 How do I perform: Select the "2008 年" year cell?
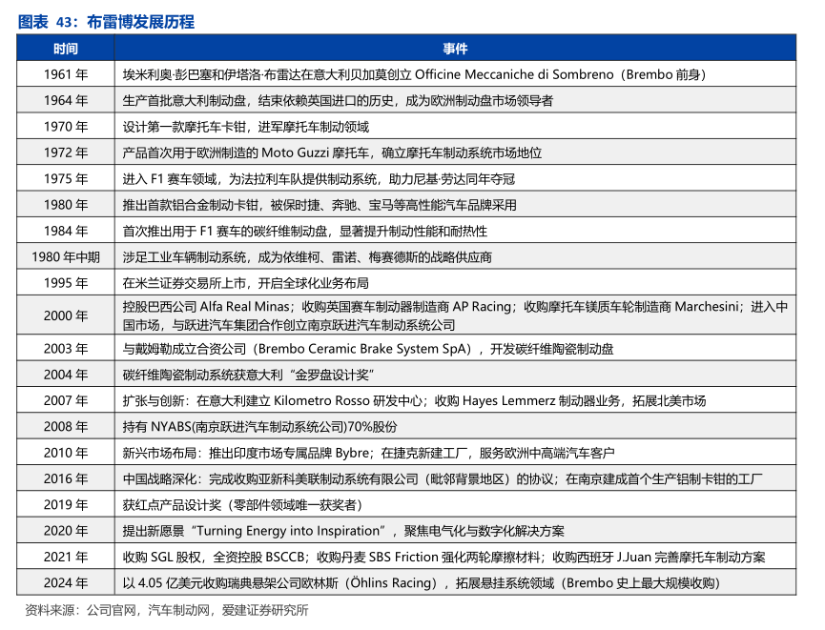pyautogui.click(x=65, y=427)
